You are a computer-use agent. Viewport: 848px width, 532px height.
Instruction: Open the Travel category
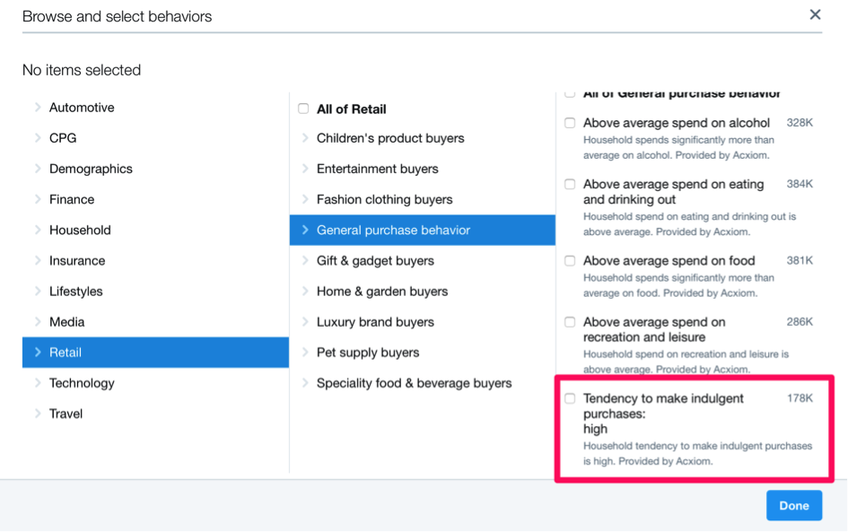(66, 414)
